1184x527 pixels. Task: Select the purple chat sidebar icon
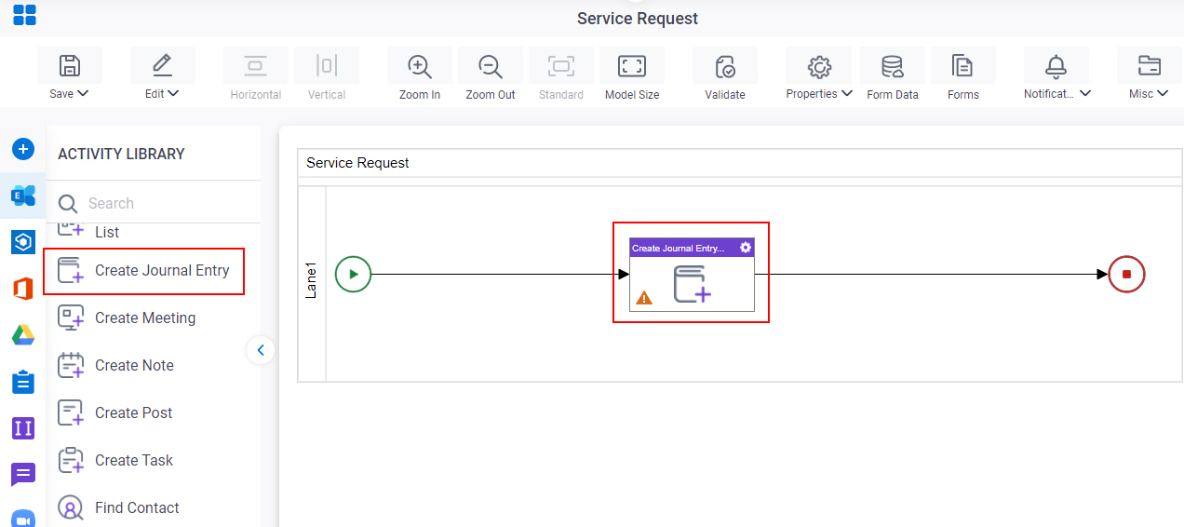(x=23, y=475)
